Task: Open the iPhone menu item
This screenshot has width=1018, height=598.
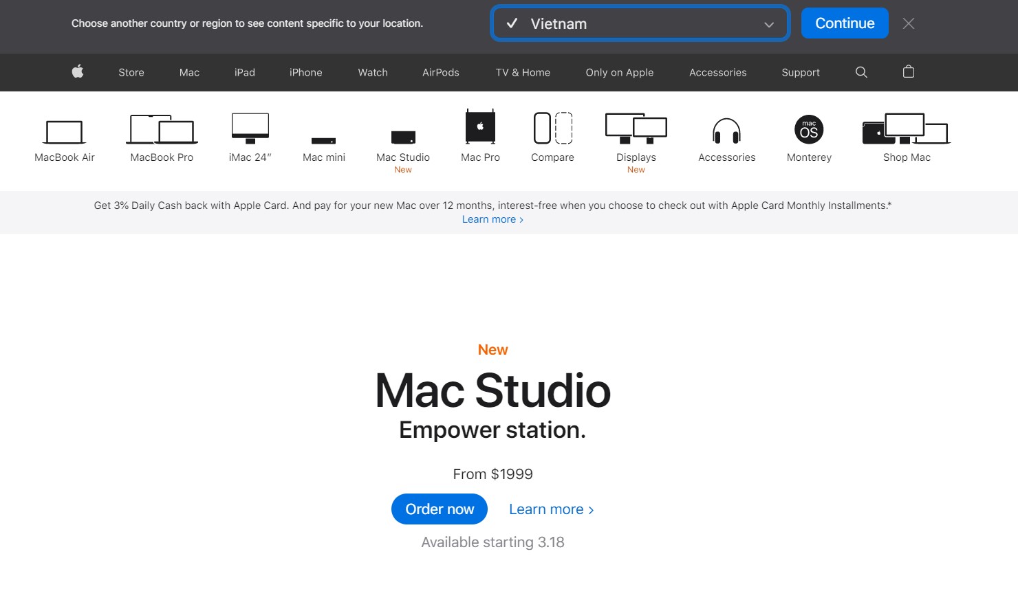Action: [305, 72]
